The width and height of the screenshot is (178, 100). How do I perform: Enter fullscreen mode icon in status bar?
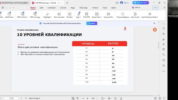pos(164,98)
